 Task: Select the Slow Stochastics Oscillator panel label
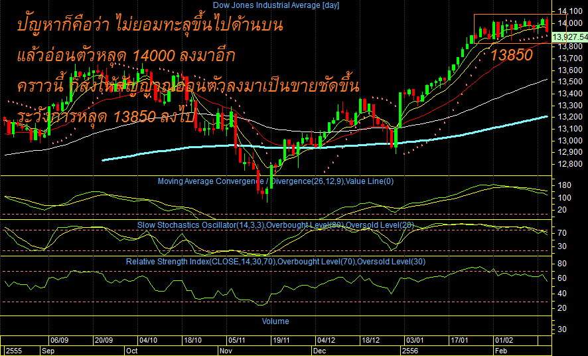275,225
